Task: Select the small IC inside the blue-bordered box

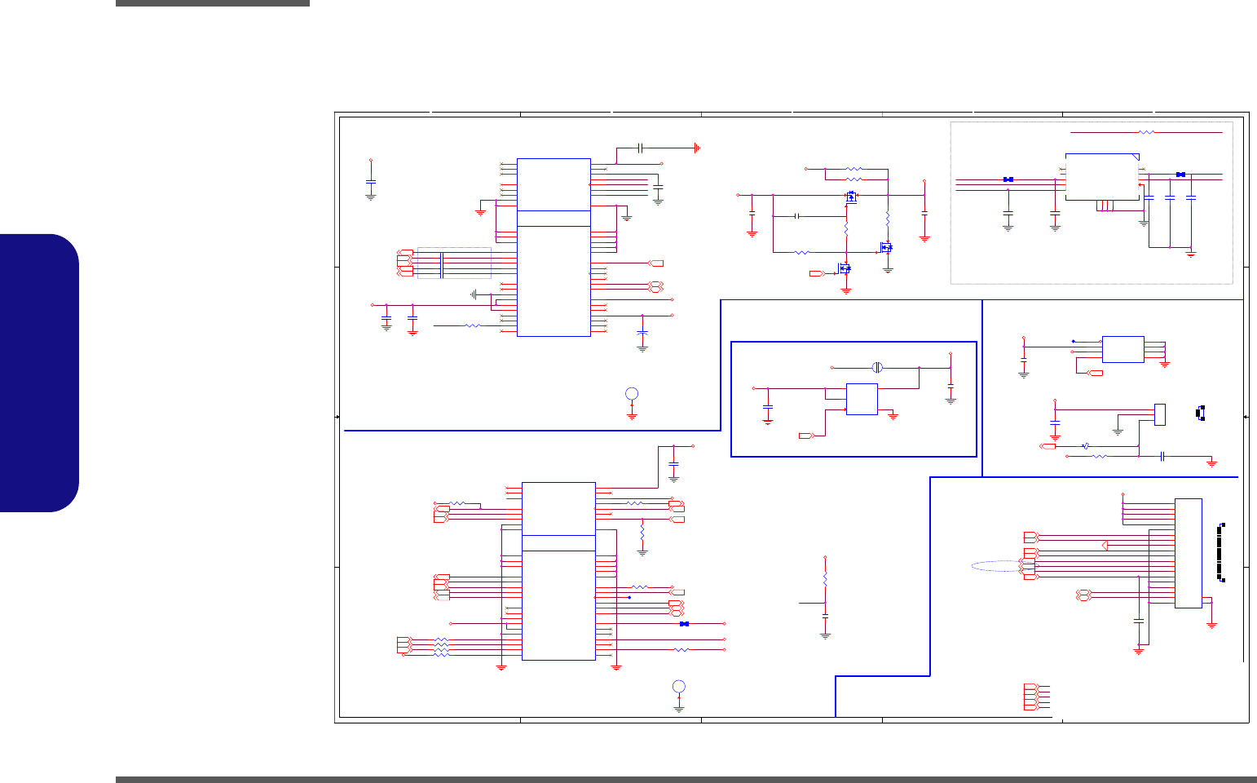Action: 862,399
